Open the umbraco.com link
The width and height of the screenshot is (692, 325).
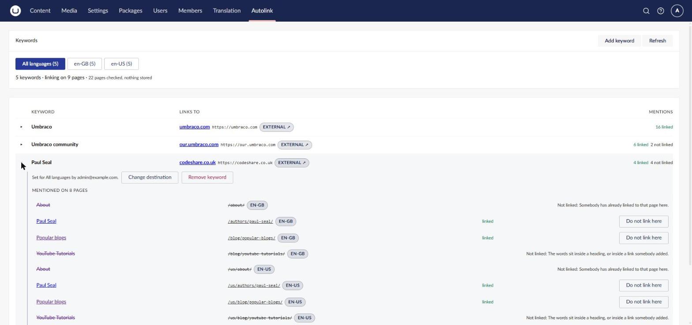point(195,127)
